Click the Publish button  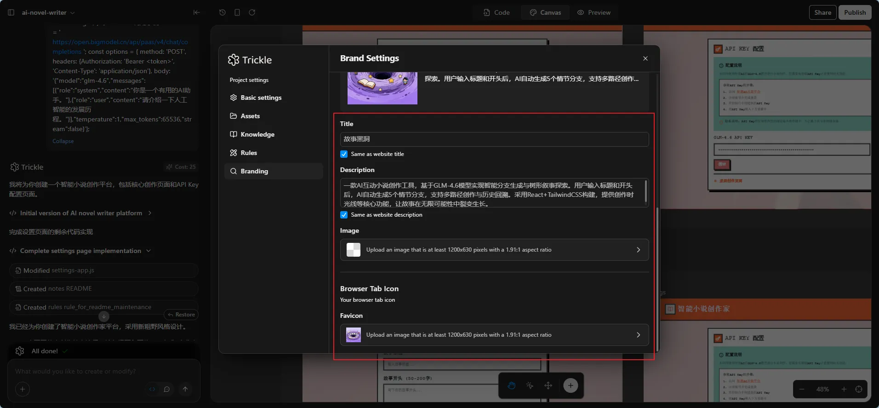click(855, 12)
